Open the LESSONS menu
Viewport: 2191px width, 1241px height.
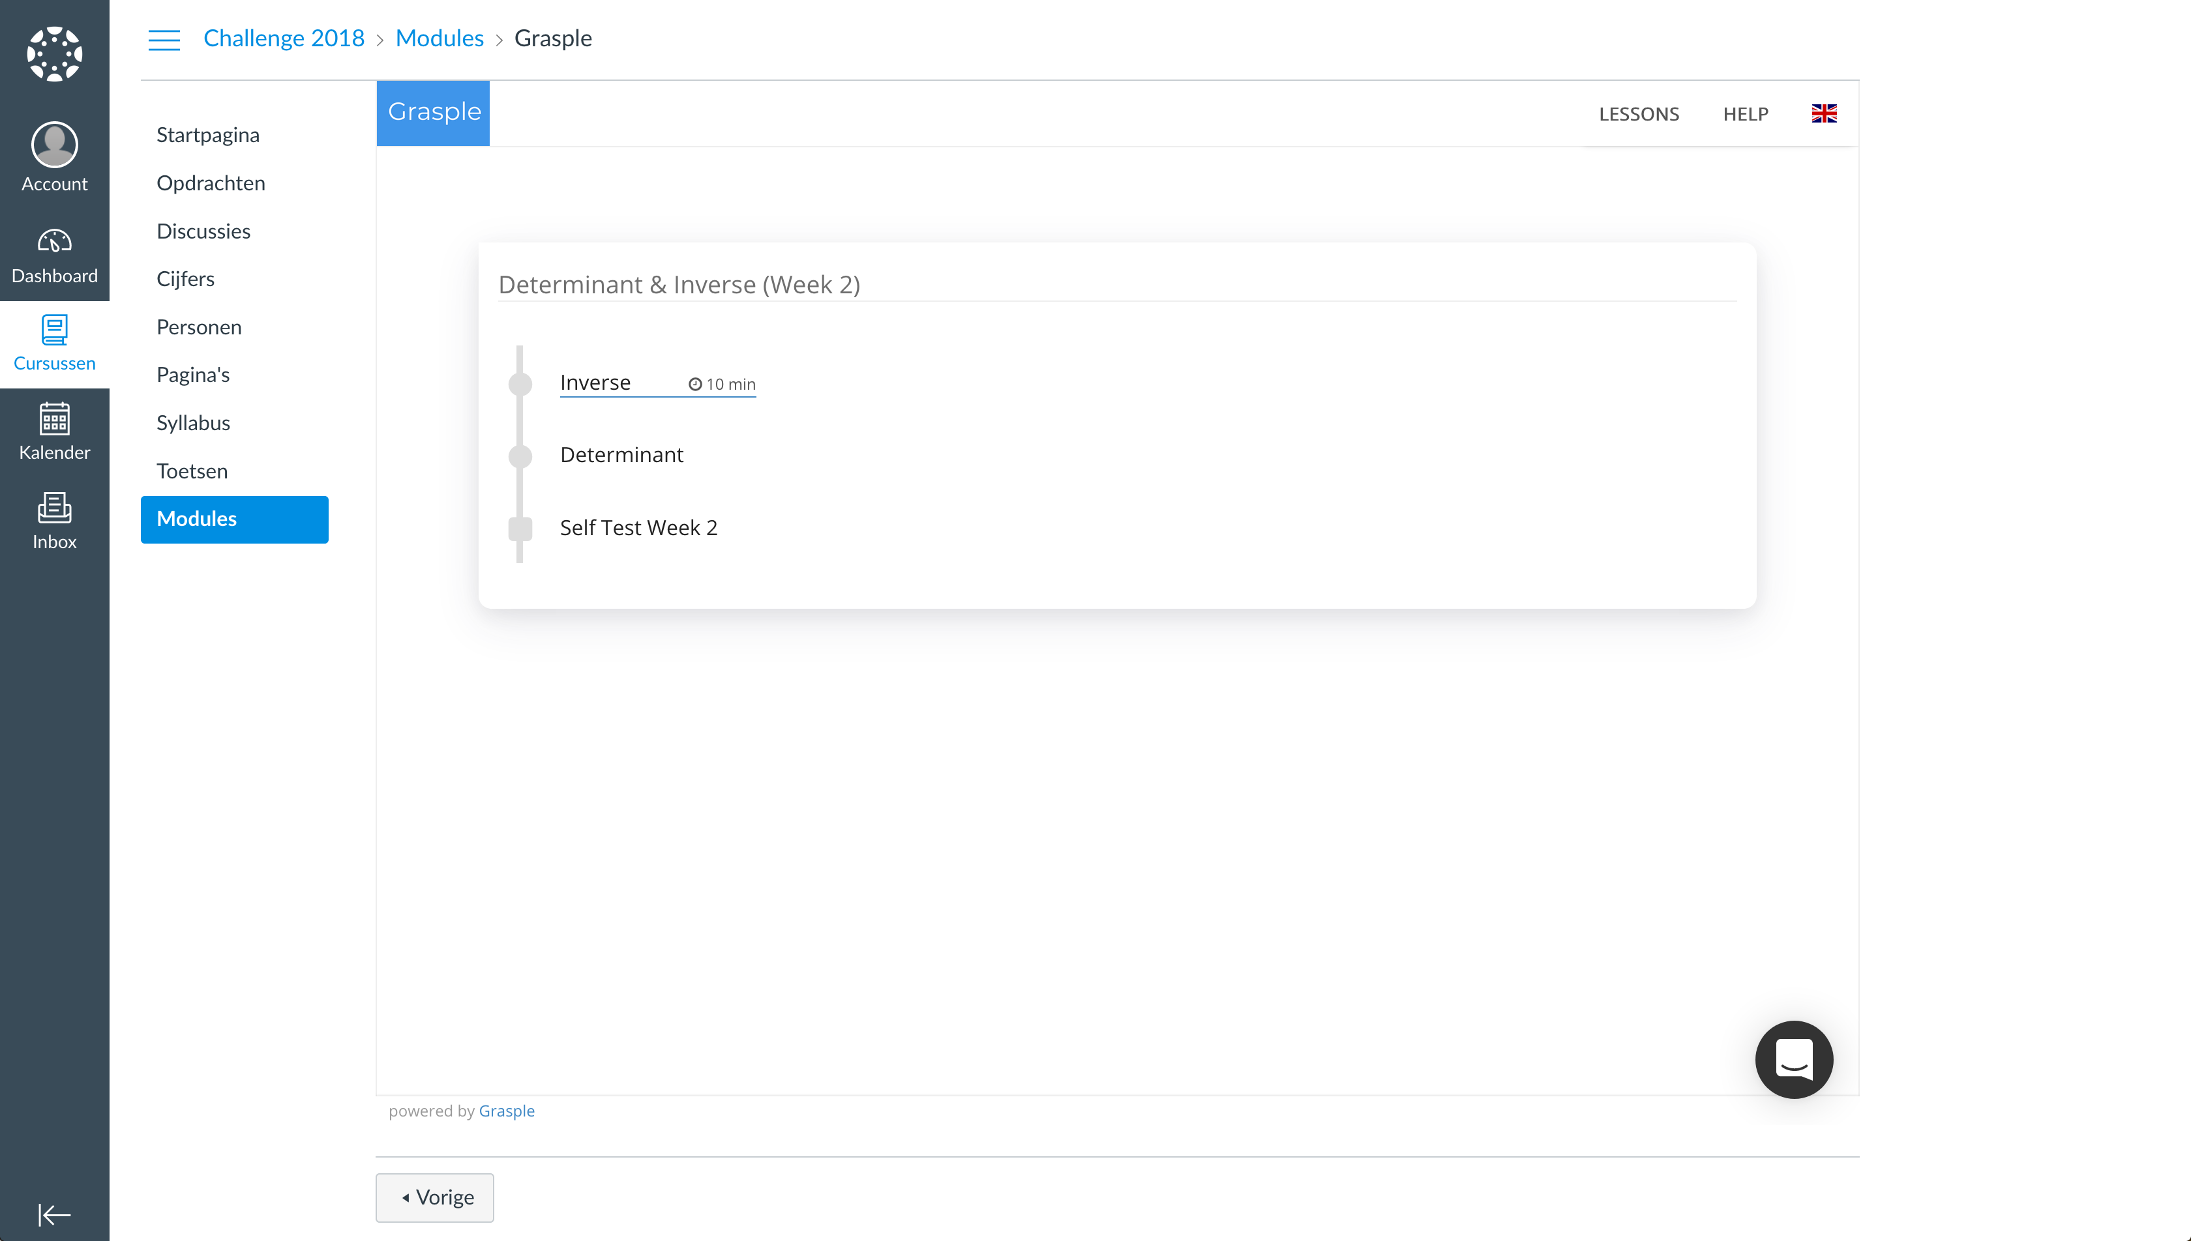1639,114
